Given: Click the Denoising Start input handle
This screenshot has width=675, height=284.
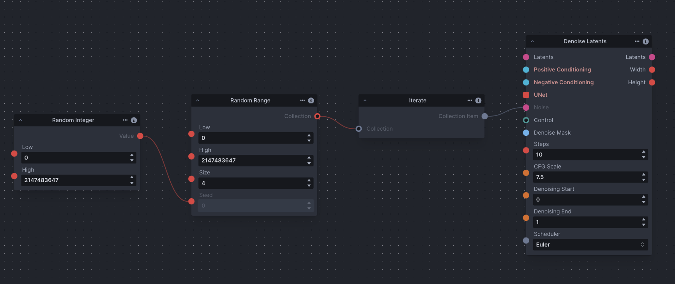Looking at the screenshot, I should pyautogui.click(x=526, y=195).
